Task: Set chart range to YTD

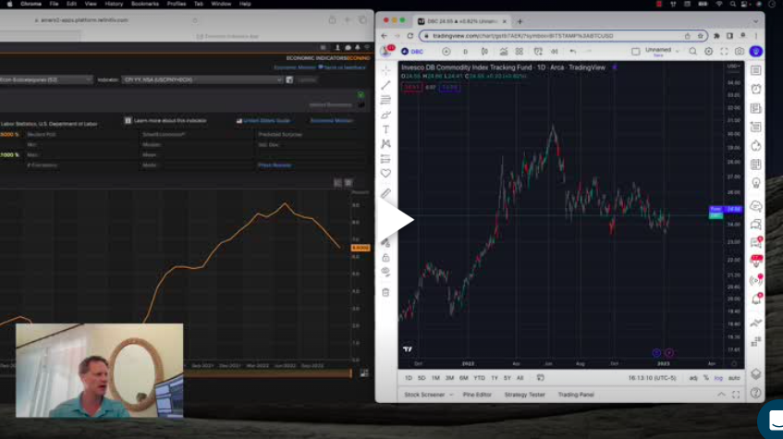Action: (x=479, y=378)
